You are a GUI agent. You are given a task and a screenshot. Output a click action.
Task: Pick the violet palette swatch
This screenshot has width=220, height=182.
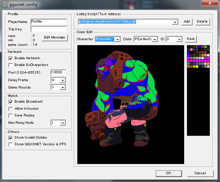pyautogui.click(x=188, y=55)
